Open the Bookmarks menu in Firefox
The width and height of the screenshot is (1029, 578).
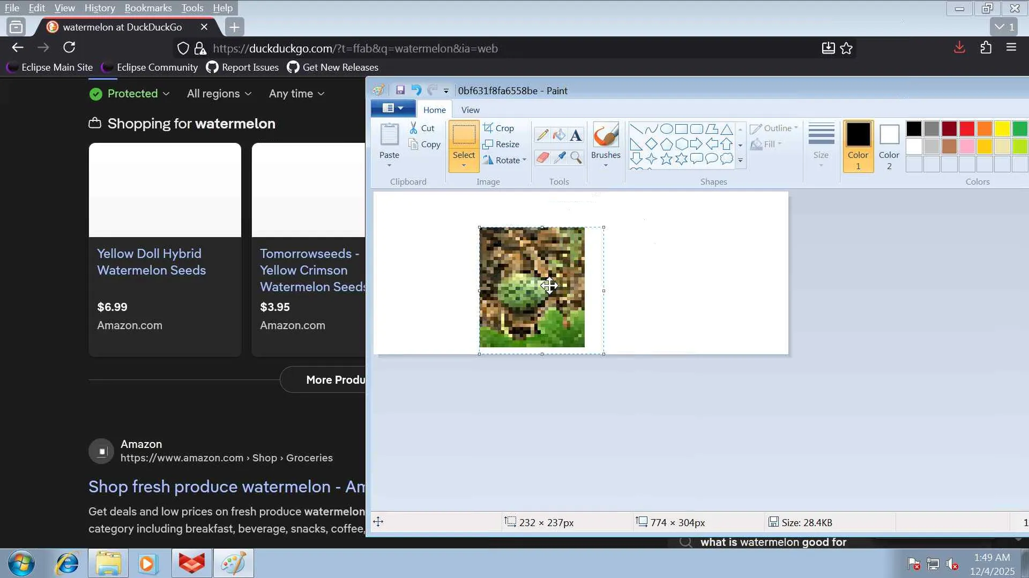tap(148, 8)
